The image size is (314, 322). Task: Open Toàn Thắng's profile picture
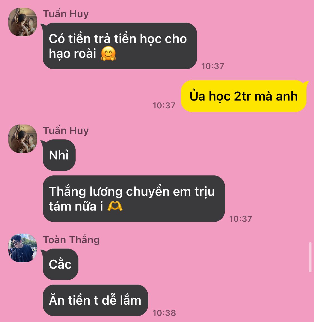(23, 248)
